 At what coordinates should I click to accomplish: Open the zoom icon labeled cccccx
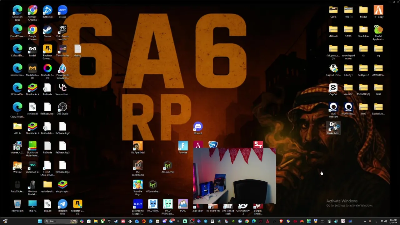62,12
